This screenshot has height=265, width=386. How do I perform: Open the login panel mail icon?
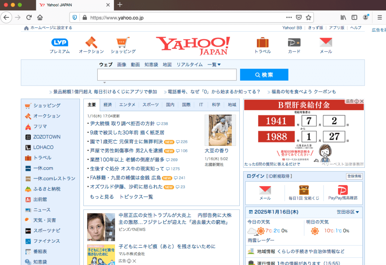(265, 190)
